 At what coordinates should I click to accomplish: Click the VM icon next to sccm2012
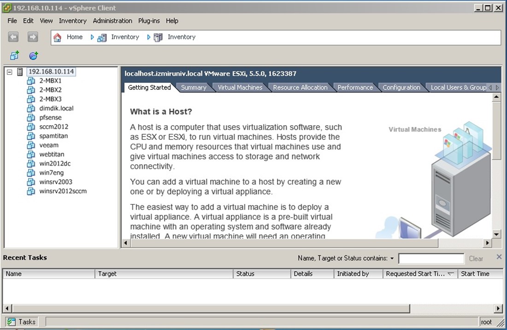[x=31, y=127]
